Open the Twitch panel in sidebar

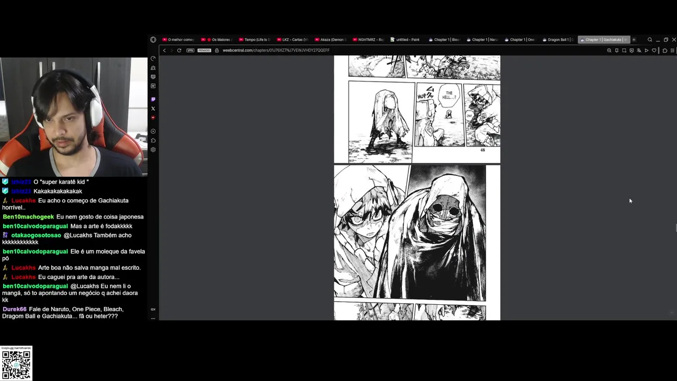(153, 99)
